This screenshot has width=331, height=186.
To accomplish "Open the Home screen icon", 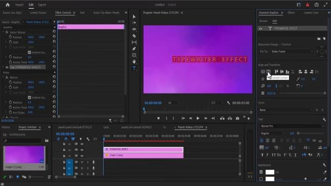I will pyautogui.click(x=8, y=5).
